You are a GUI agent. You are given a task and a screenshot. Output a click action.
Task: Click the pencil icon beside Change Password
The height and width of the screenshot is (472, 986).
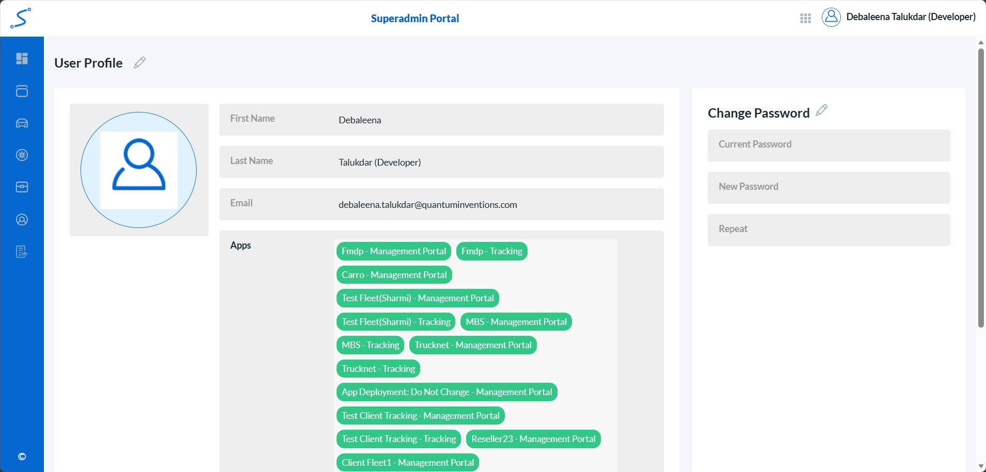(x=821, y=110)
